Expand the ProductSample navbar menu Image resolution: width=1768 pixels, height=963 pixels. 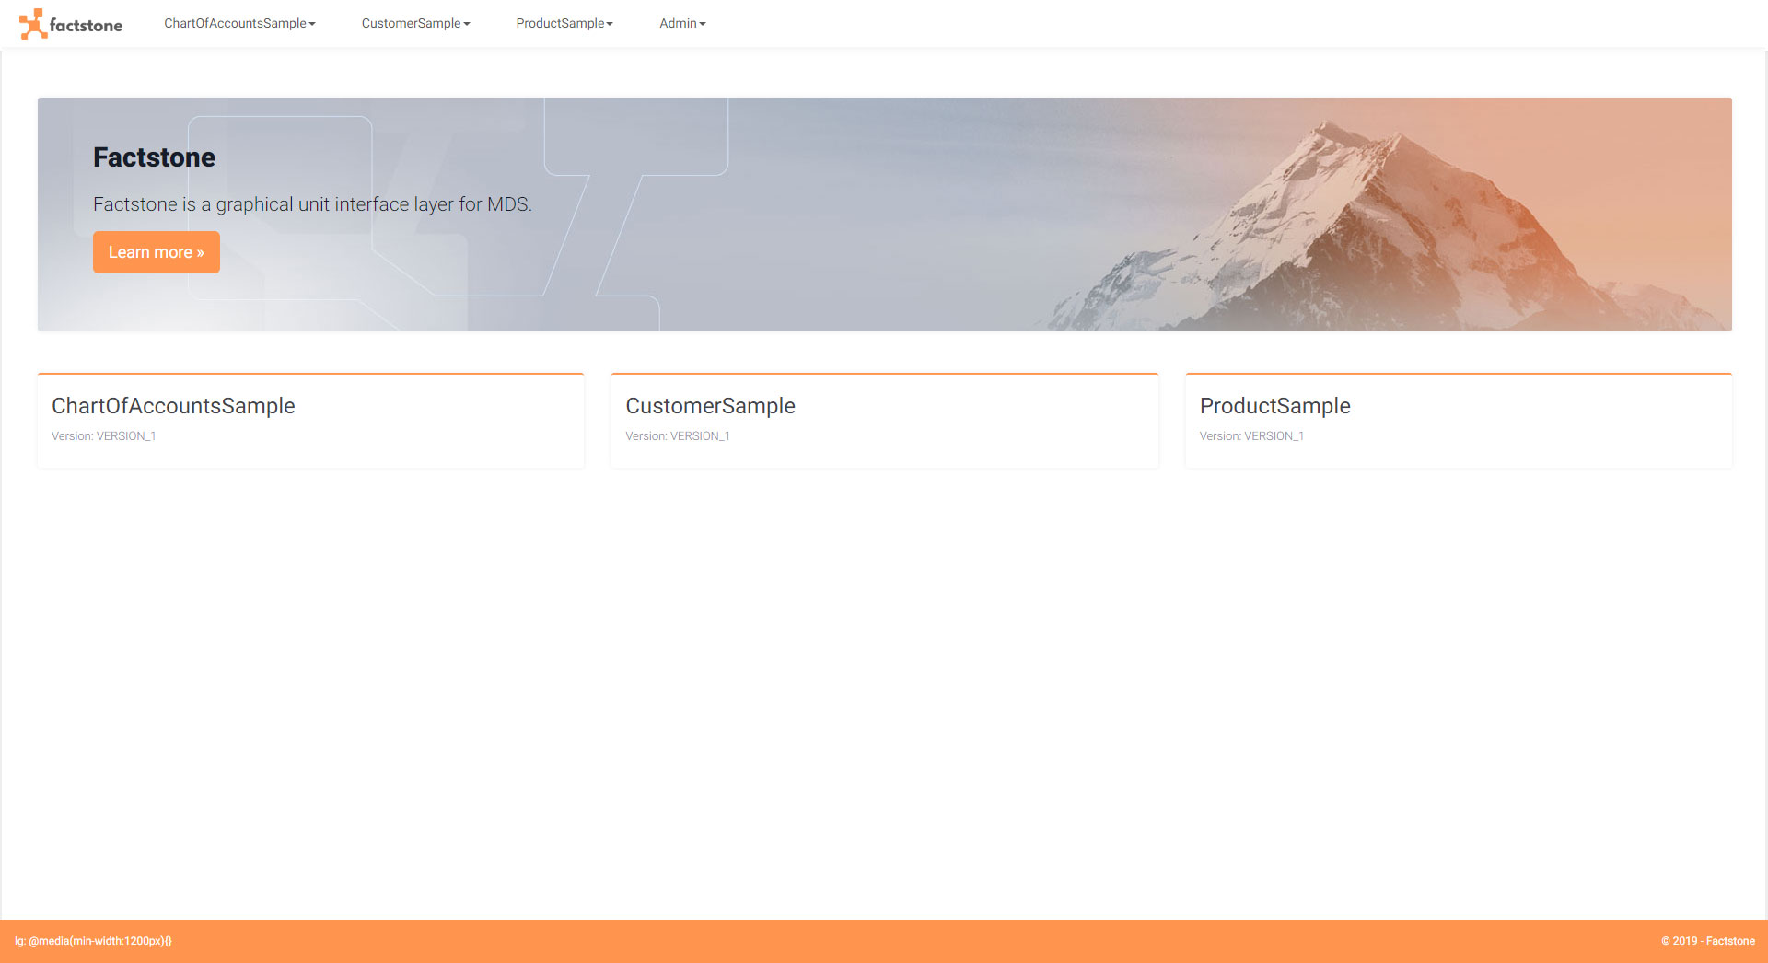(564, 23)
